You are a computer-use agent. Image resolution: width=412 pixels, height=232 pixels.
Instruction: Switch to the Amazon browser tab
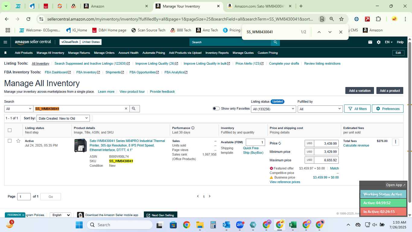116,6
